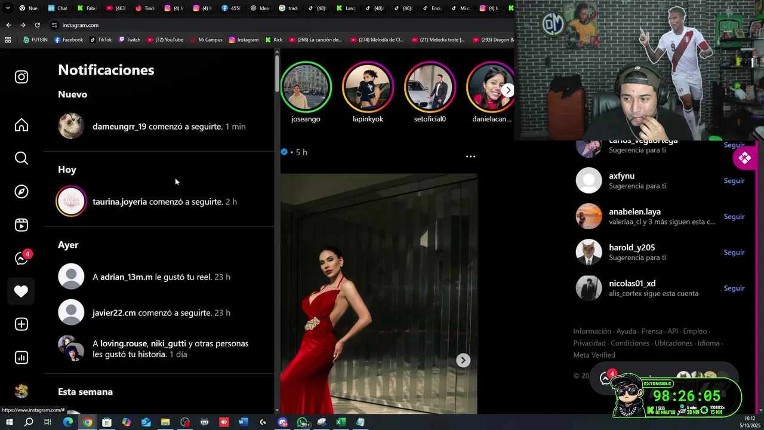Viewport: 764px width, 430px height.
Task: Open the tab search dropdown arrow in Chrome
Action: [8, 8]
